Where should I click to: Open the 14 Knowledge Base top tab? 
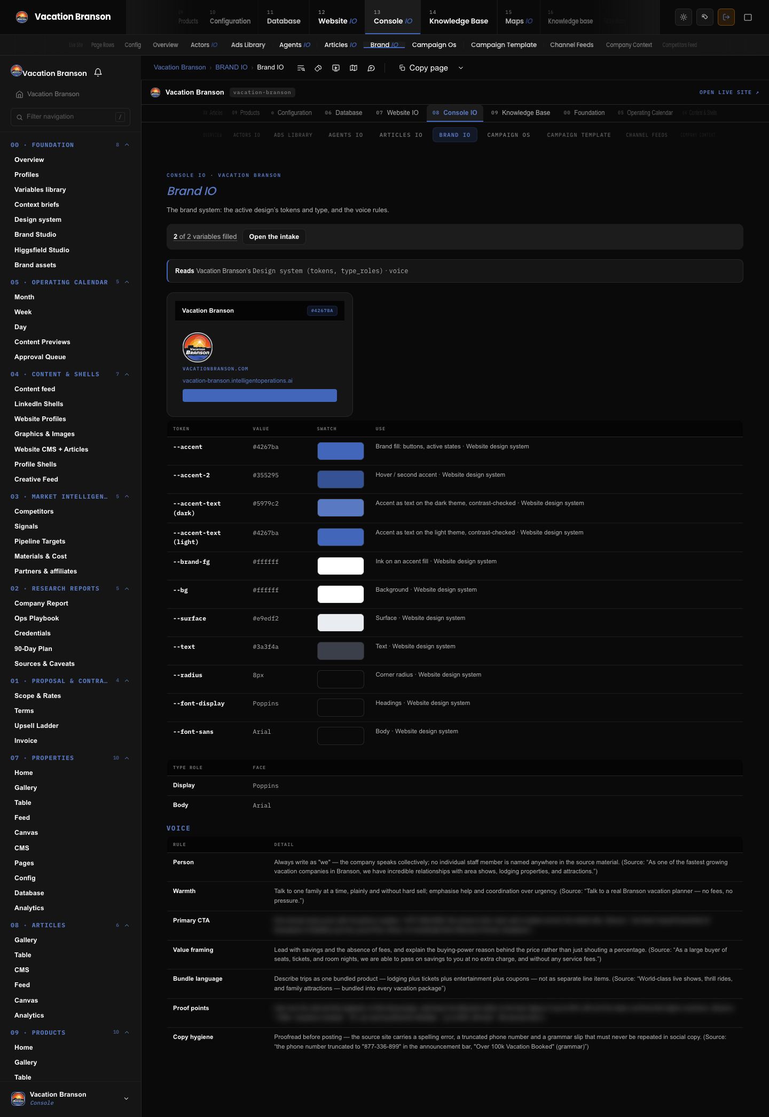[x=459, y=17]
